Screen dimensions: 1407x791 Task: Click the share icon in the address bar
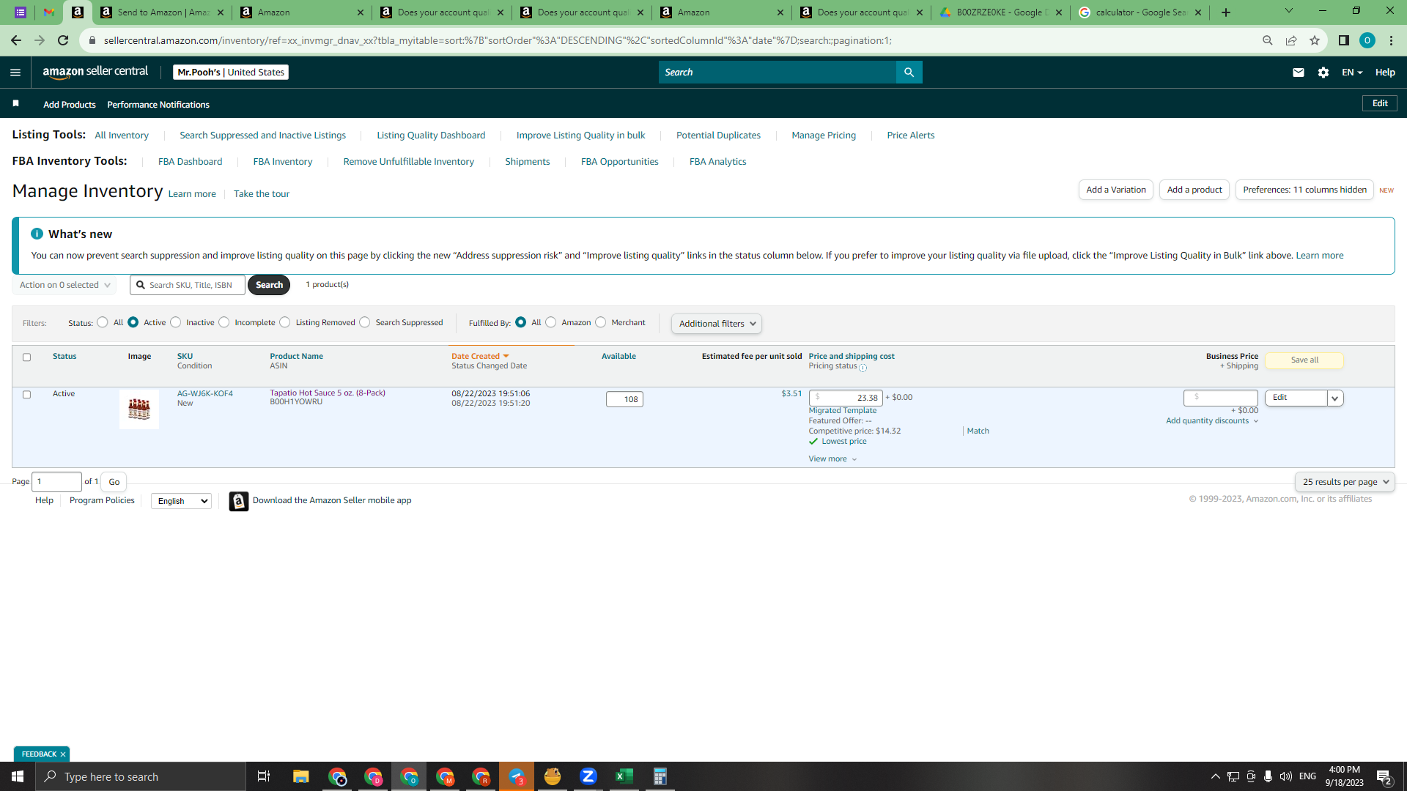(1291, 40)
